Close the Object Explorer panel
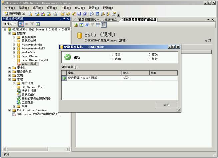 (x=68, y=19)
